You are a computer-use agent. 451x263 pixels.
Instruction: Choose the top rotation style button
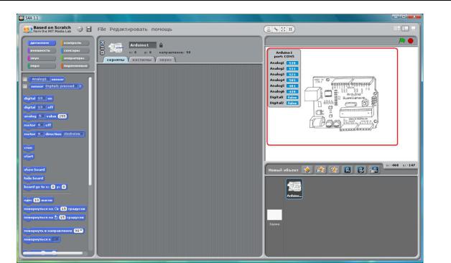tap(102, 42)
